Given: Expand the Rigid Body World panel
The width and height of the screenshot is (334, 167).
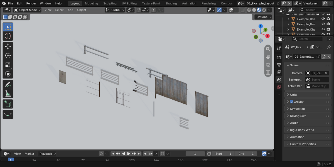Looking at the screenshot, I should 308,130.
